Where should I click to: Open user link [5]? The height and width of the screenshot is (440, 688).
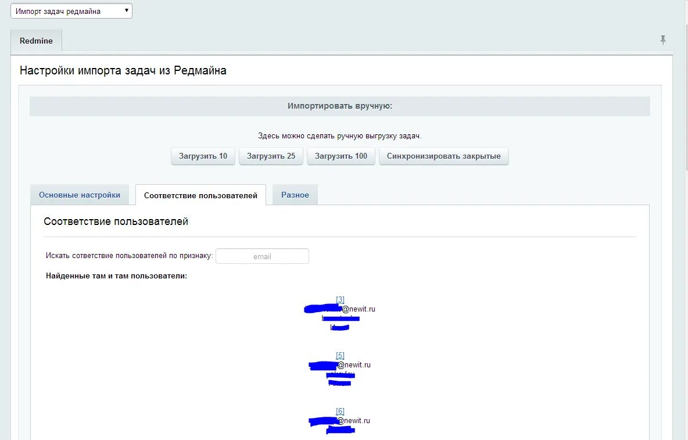tap(340, 355)
